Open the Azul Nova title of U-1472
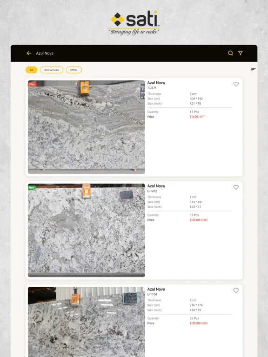Screen dimensions: 268x357 (156, 186)
